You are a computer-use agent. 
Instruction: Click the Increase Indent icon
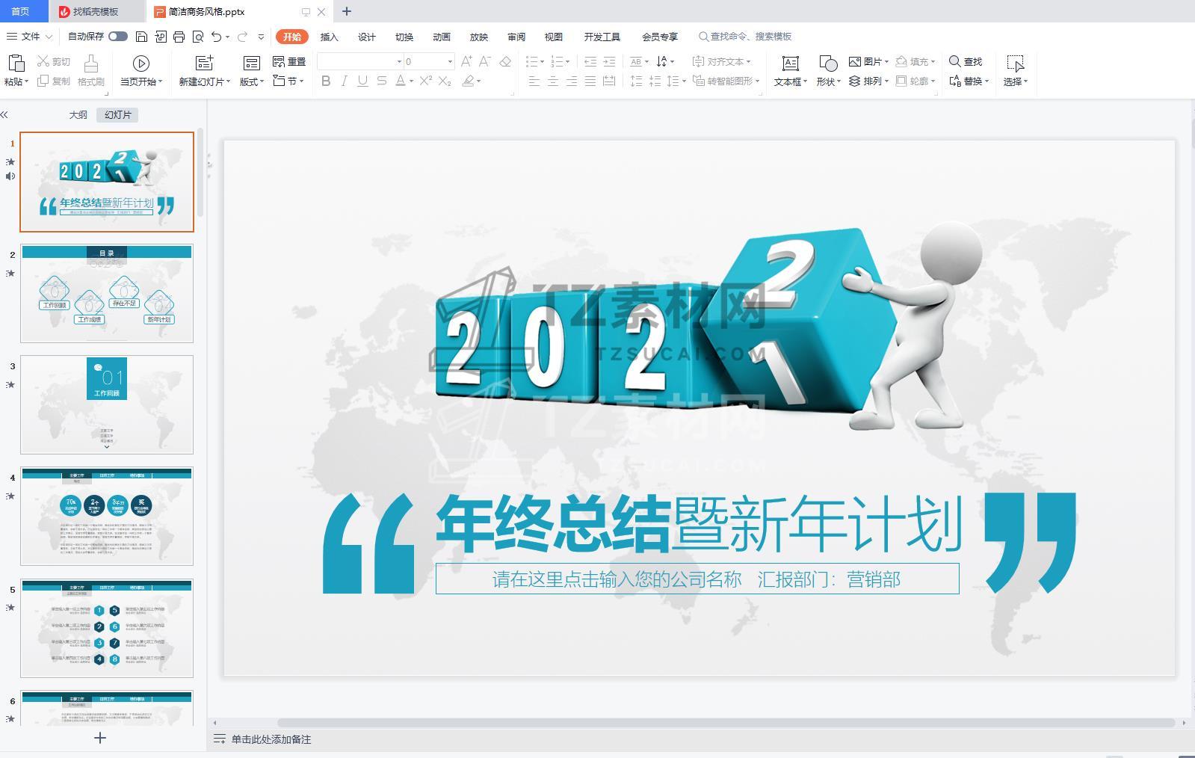[609, 61]
